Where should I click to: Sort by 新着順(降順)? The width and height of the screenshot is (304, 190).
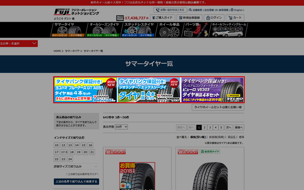(217, 137)
